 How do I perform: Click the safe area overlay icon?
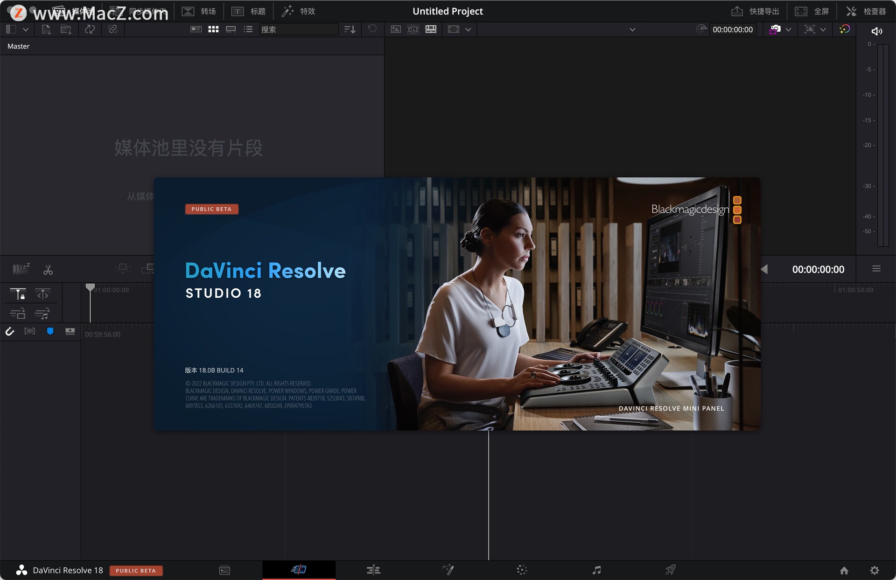453,29
